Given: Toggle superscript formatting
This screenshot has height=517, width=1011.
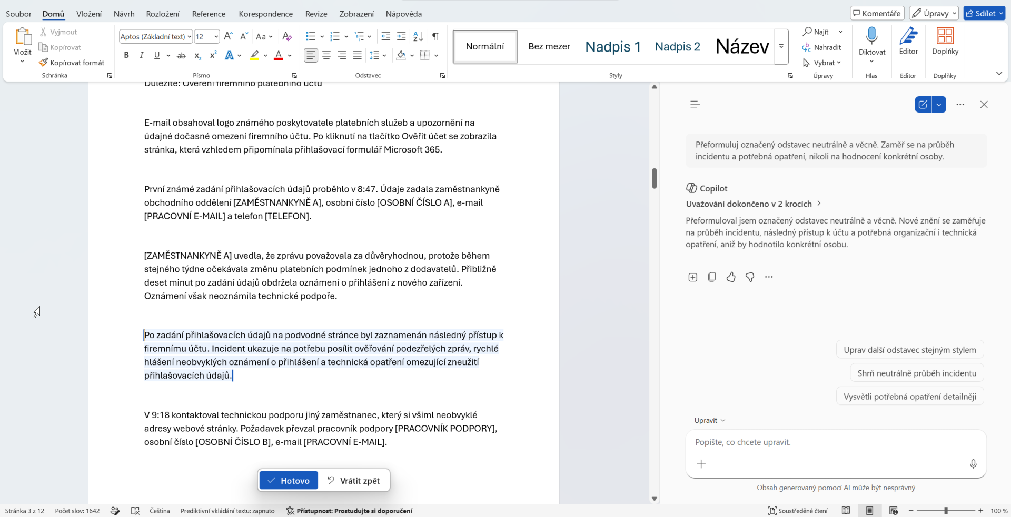Looking at the screenshot, I should (213, 55).
